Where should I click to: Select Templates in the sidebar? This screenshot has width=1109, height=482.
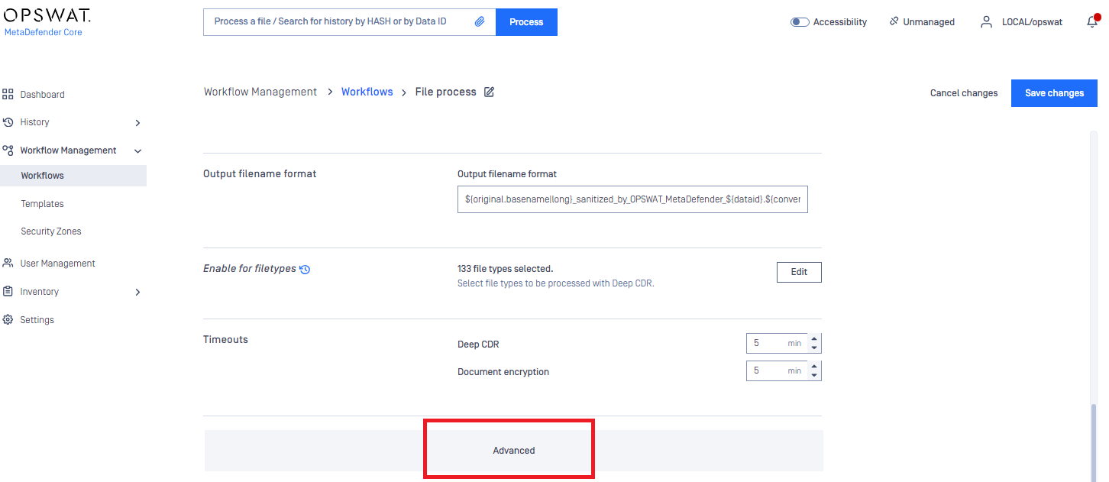(42, 204)
